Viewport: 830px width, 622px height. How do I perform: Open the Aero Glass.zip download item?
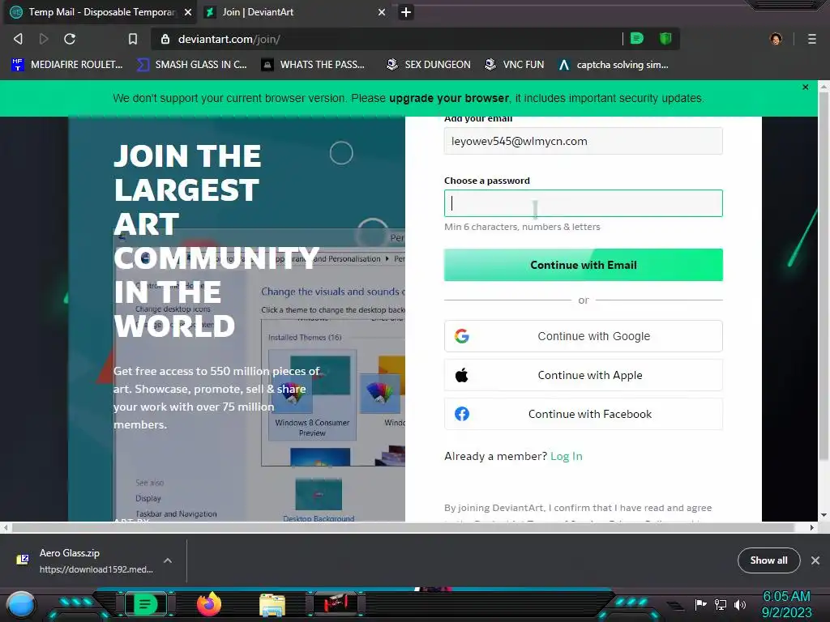(86, 560)
